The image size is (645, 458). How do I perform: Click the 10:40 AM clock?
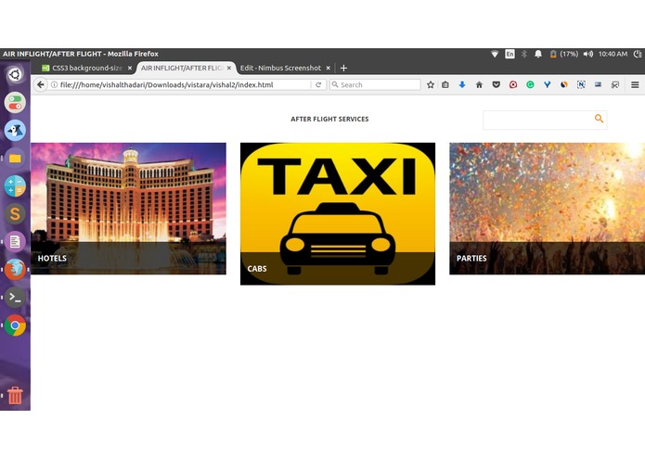[x=613, y=54]
